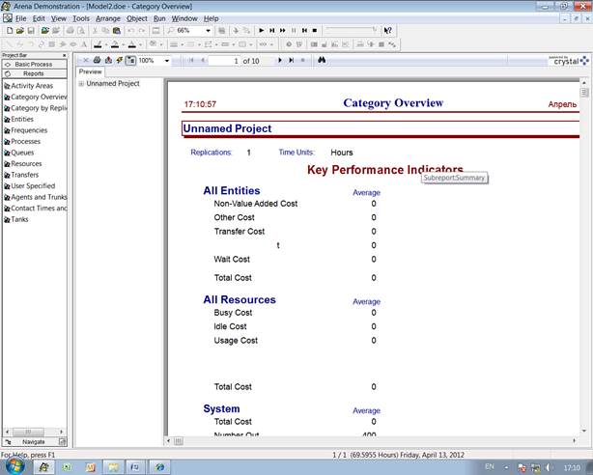Click the fill color tool icon
This screenshot has height=475, width=593.
click(x=115, y=44)
